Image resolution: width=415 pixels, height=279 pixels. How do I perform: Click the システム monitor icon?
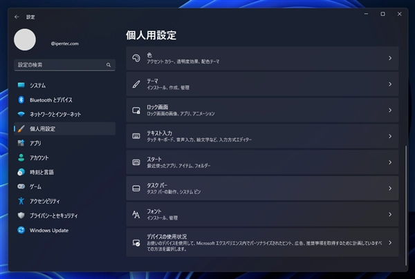click(x=21, y=85)
